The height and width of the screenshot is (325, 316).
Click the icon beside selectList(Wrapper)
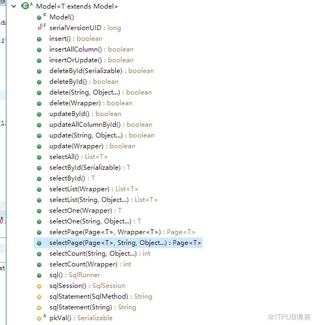[39, 190]
